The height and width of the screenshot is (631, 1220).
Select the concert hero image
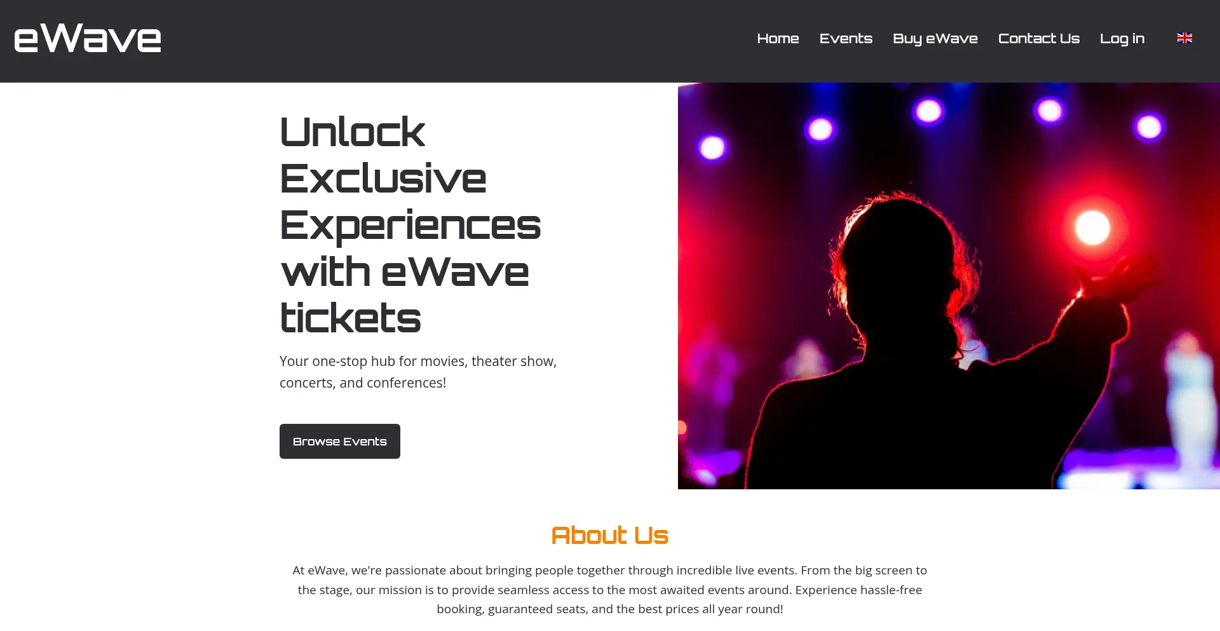point(949,286)
